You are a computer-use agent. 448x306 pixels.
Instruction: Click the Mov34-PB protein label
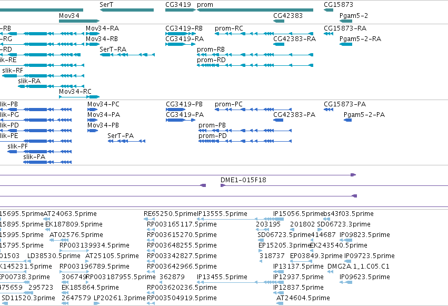(103, 125)
